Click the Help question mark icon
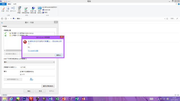Screen dimensions: 180x101 [x=179, y=4]
